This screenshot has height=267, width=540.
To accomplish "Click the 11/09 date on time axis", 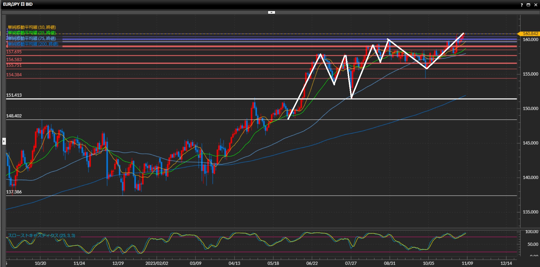I will [467, 263].
